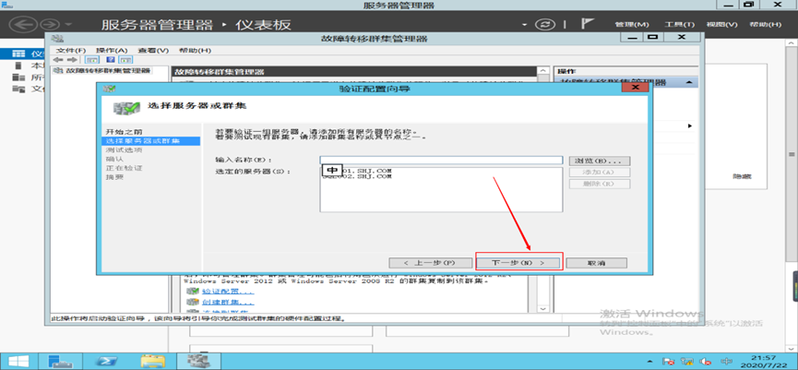The height and width of the screenshot is (370, 798).
Task: Open the 管理(M) menu
Action: 632,24
